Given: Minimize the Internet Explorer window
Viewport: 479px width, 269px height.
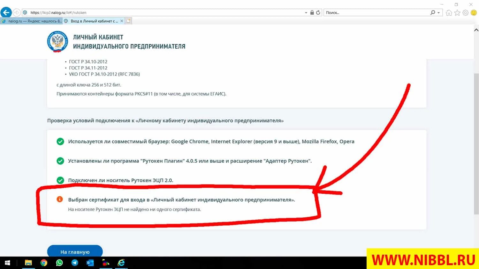Looking at the screenshot, I should tap(442, 4).
